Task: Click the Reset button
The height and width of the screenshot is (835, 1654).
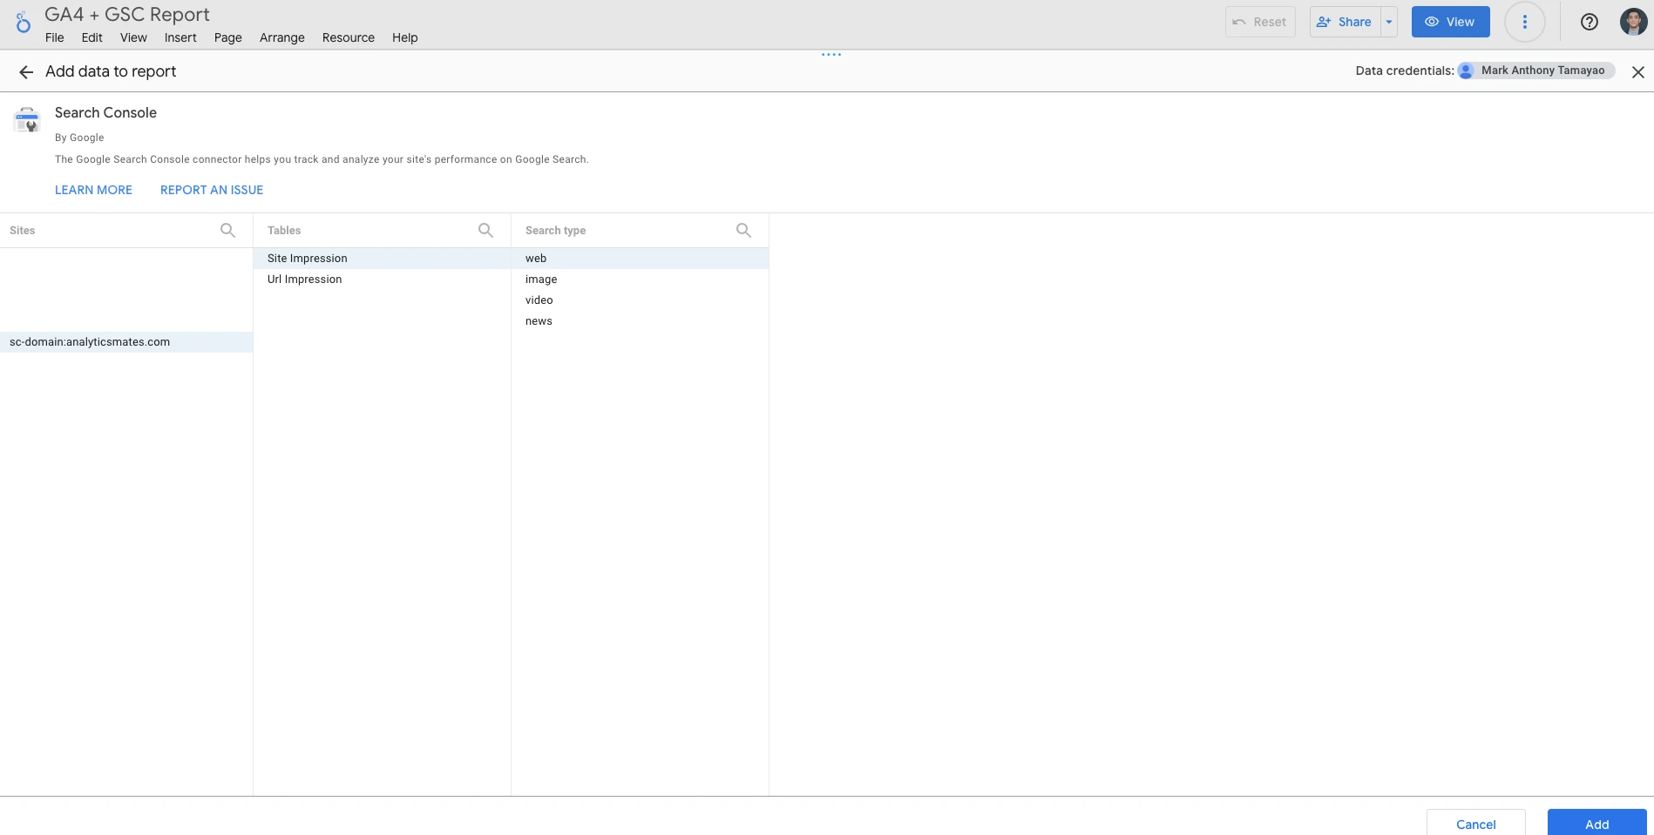Action: [x=1260, y=22]
